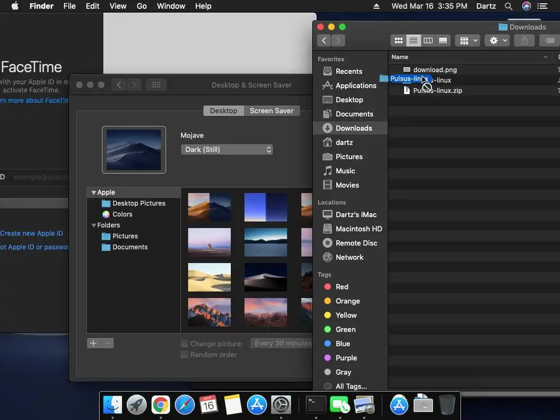Open Every 30 minutes interval dropdown
Image resolution: width=560 pixels, height=420 pixels.
[x=282, y=343]
